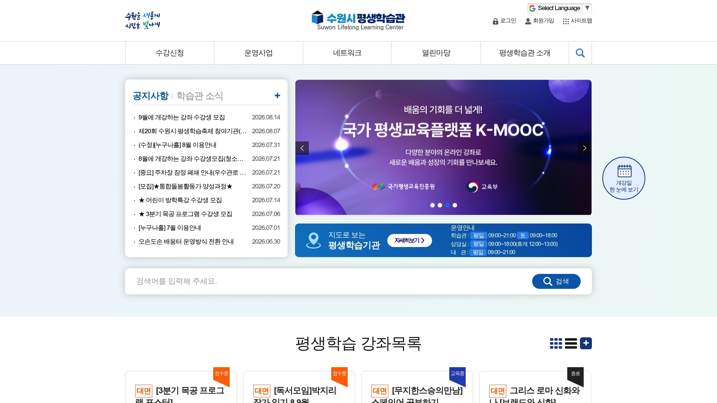Screen dimensions: 717x403
Task: Click the 검색어를 입력해 주세요 search field
Action: 329,281
